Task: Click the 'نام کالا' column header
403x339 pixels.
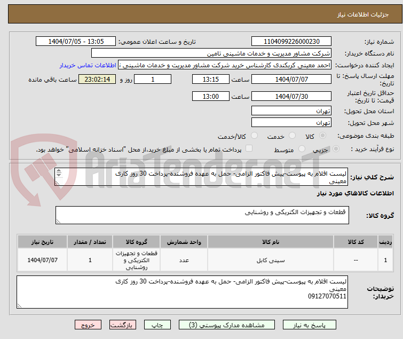Action: pyautogui.click(x=271, y=242)
